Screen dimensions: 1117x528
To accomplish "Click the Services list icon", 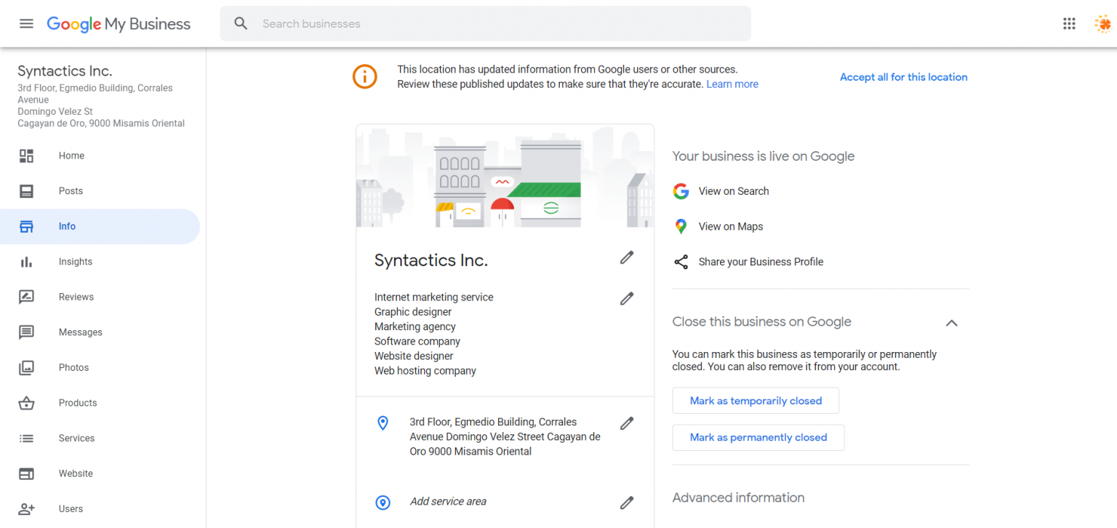I will 26,439.
